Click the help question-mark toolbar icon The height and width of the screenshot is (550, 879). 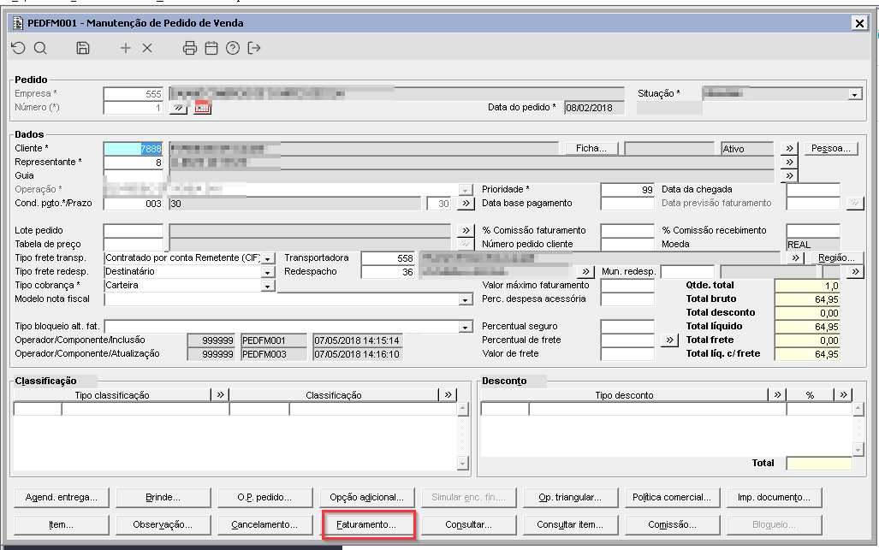pos(233,48)
